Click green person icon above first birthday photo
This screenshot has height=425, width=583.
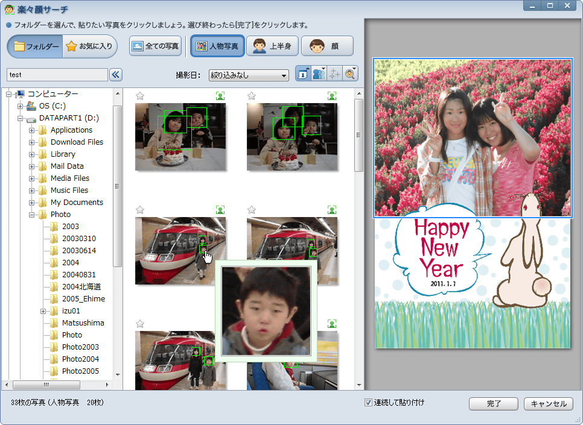coord(220,96)
